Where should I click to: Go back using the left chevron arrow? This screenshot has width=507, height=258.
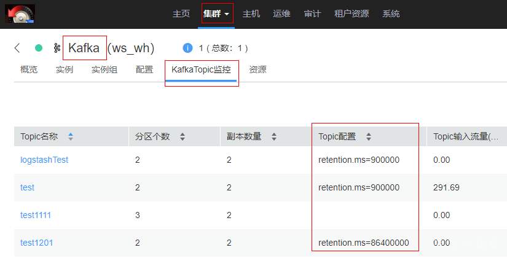click(x=17, y=48)
